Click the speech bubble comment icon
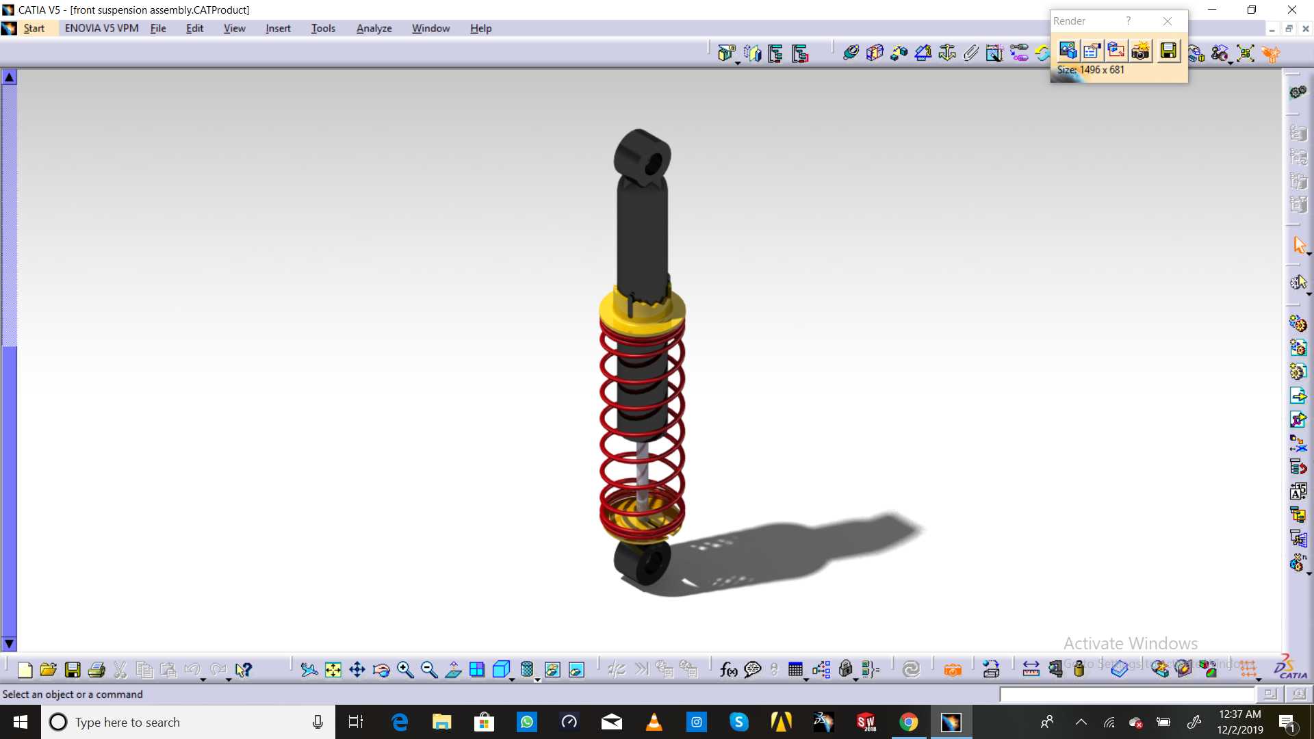Screen dimensions: 1314x739 coord(753,670)
